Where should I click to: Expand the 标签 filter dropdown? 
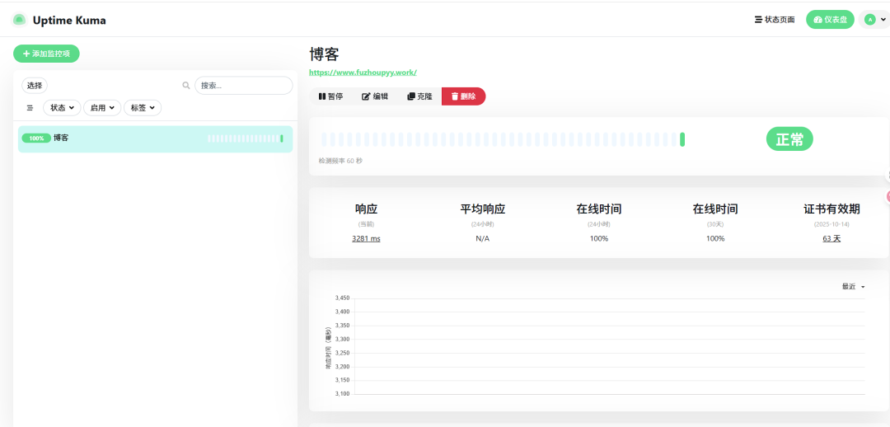[x=143, y=107]
